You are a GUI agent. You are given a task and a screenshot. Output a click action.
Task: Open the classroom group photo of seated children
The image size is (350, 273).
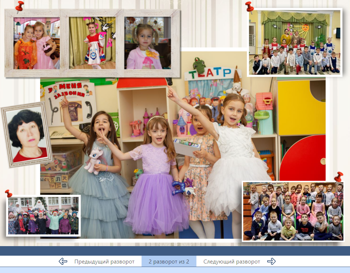point(293,211)
